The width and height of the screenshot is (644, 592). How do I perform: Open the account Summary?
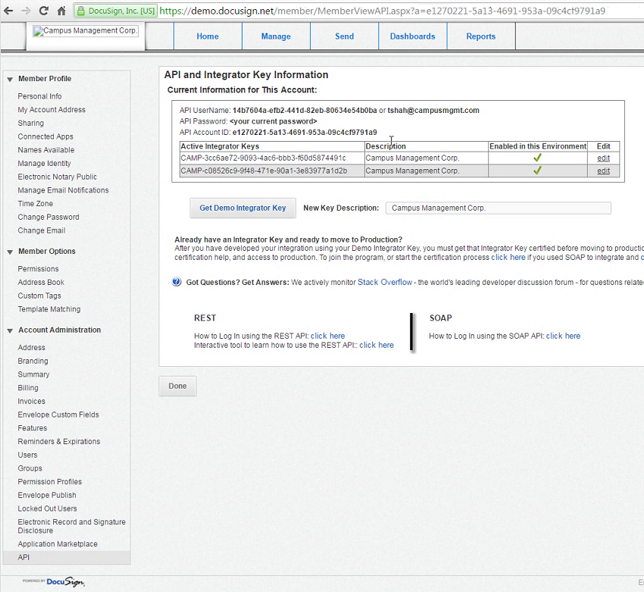[33, 374]
